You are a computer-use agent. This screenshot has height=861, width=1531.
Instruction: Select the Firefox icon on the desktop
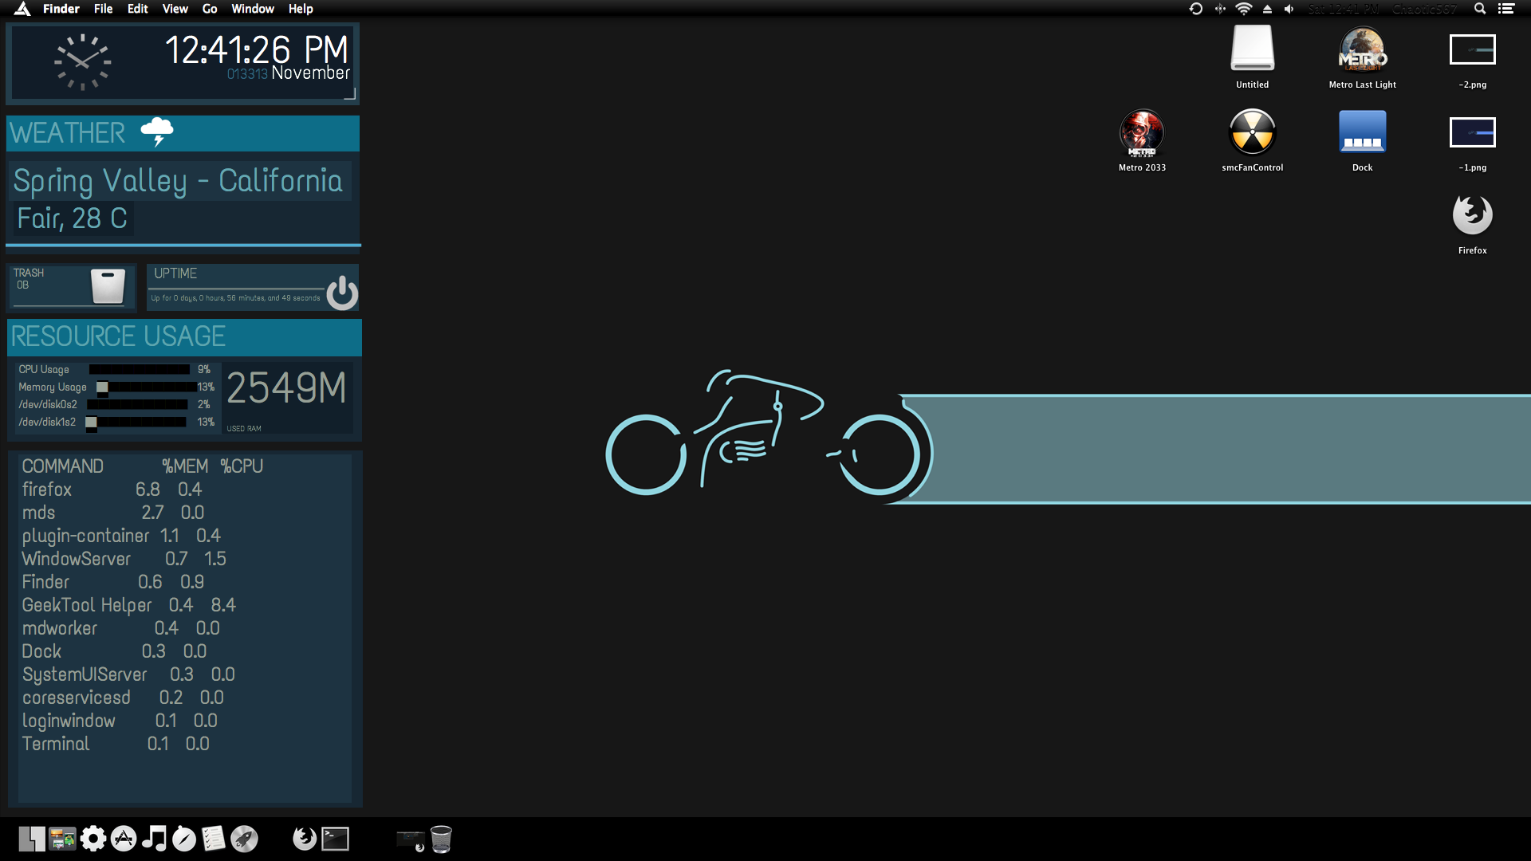tap(1473, 215)
